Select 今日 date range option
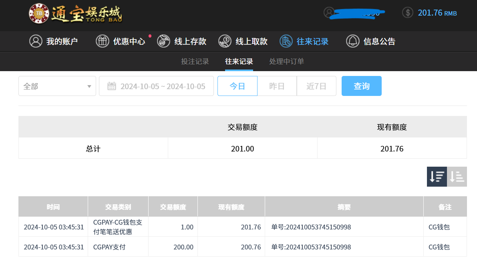The image size is (477, 265). (x=237, y=86)
